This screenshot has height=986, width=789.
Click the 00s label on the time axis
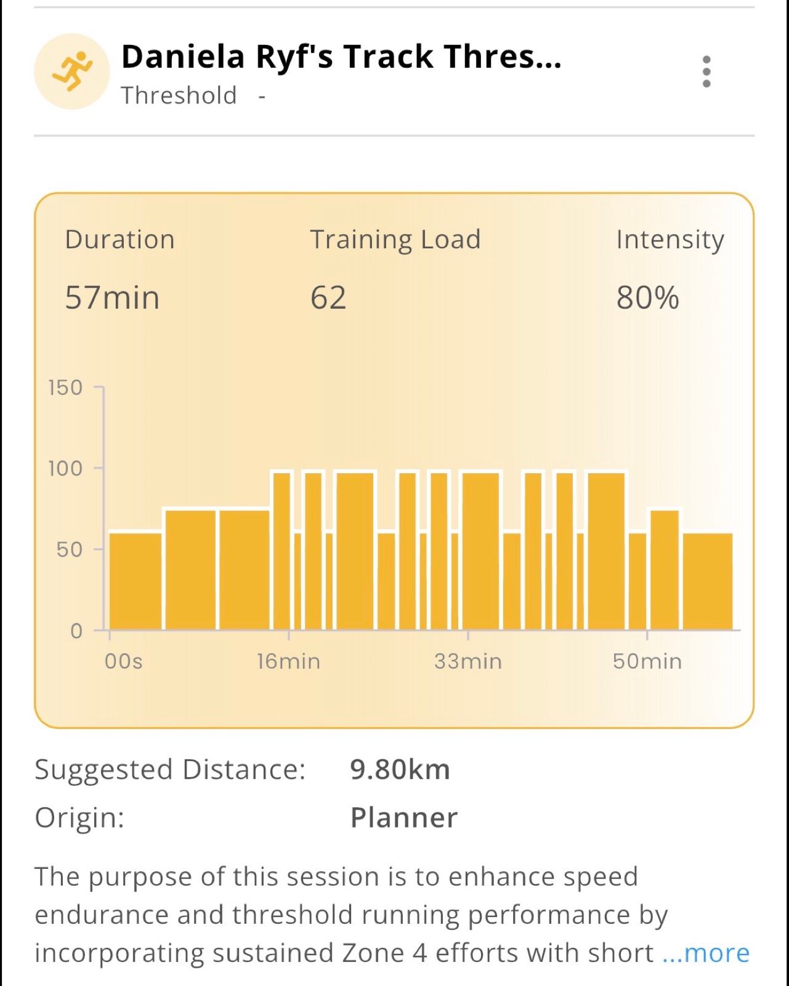click(123, 662)
